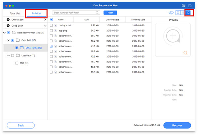The height and width of the screenshot is (135, 198).
Task: Click the Quick Scan completed check icon
Action: (8, 20)
